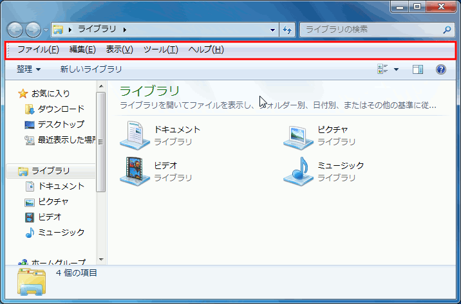Open the ファイル(F) menu
461x304 pixels.
(38, 49)
